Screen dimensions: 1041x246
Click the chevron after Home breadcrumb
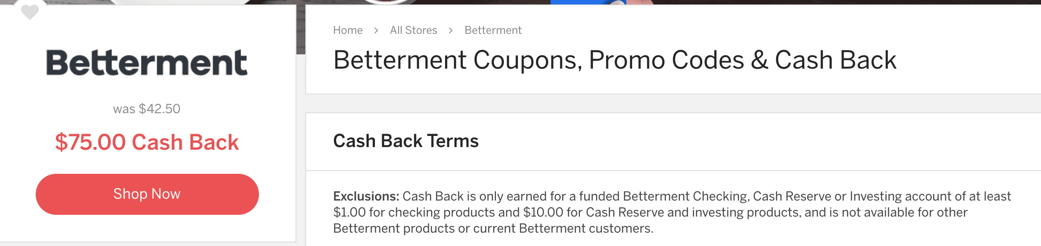(376, 30)
